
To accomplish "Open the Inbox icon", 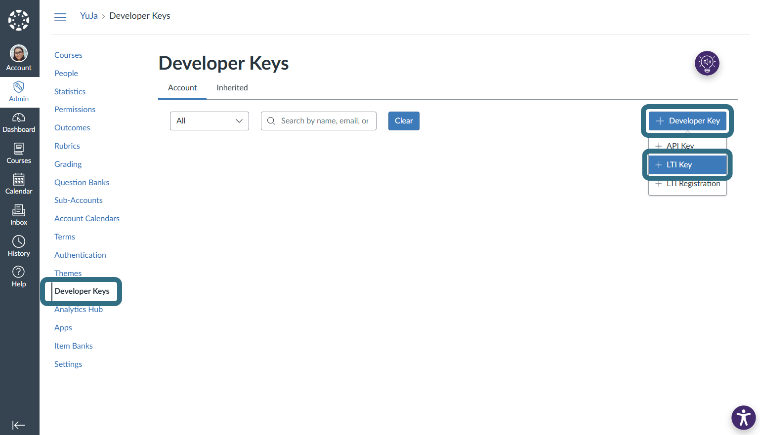I will [x=19, y=210].
